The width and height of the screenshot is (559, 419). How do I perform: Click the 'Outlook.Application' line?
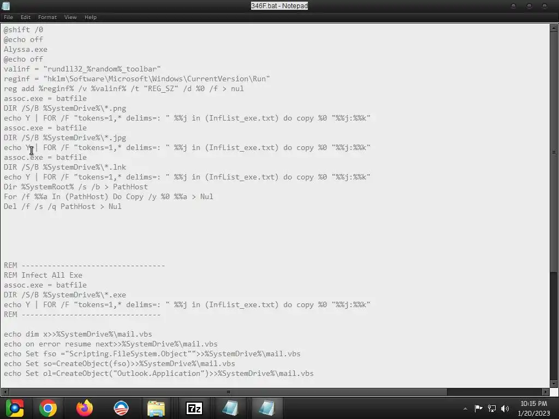[x=159, y=373]
